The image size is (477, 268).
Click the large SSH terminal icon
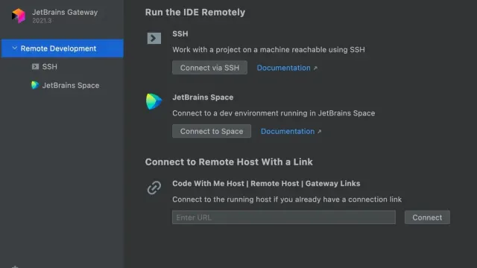(x=154, y=38)
